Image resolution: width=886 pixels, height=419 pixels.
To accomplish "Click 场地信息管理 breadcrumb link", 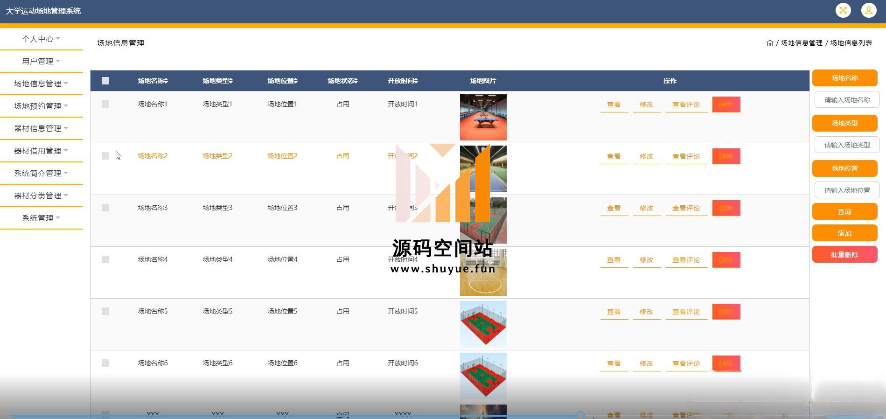I will coord(802,43).
